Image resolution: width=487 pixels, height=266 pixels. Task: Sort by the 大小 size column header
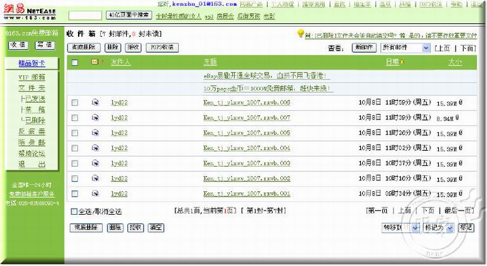[455, 62]
